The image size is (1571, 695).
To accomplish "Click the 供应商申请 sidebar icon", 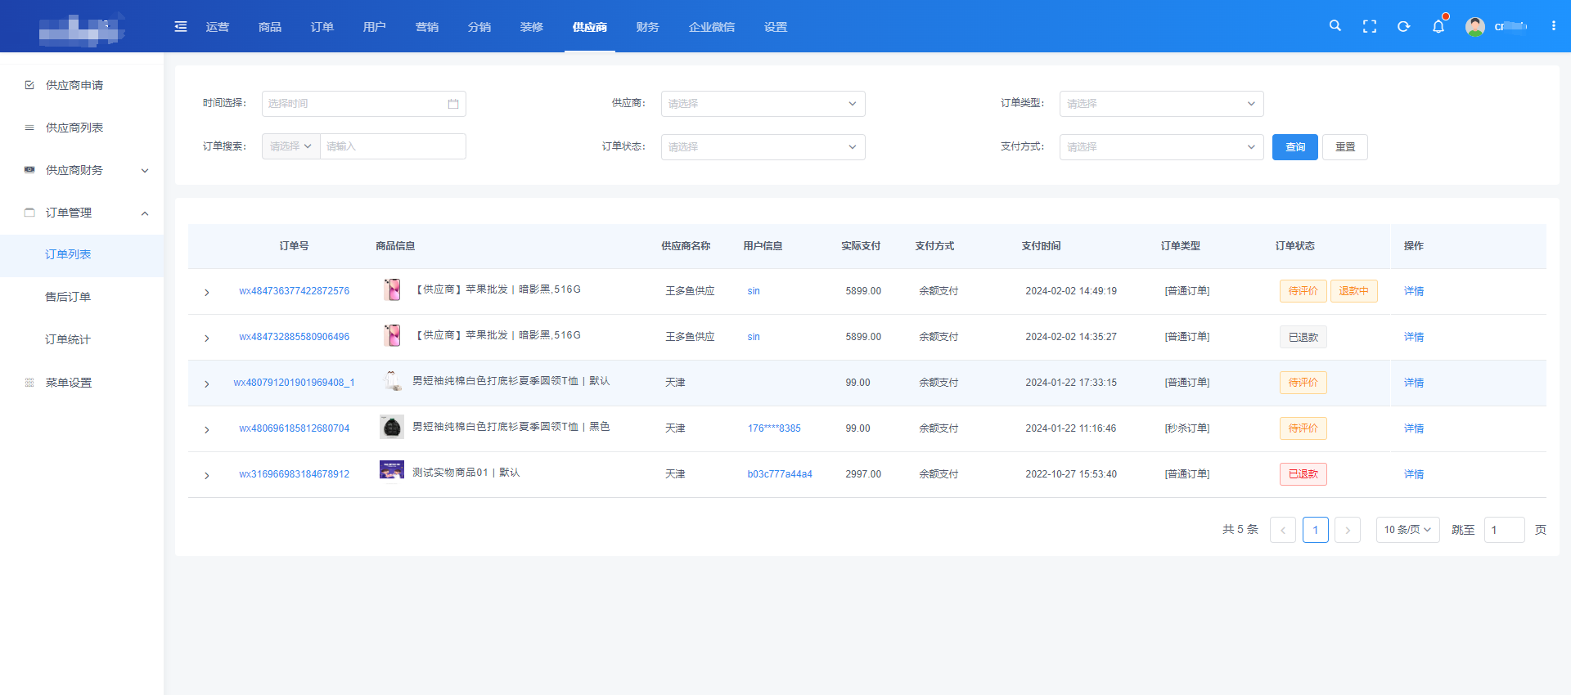I will pos(29,85).
